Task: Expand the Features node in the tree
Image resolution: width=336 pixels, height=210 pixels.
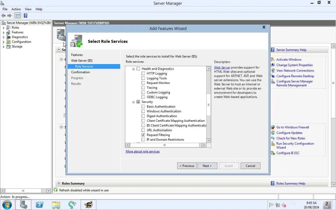Action: [4, 33]
